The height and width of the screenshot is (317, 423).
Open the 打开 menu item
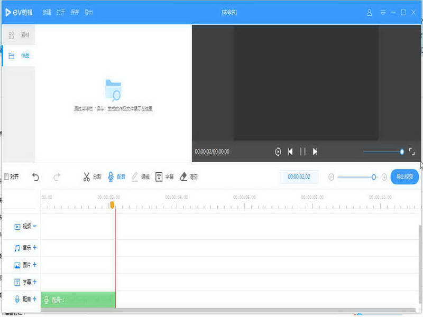[61, 12]
